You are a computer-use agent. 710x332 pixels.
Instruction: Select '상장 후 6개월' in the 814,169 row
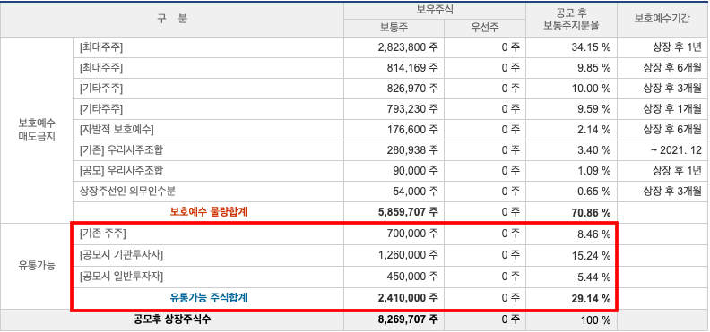coord(672,68)
